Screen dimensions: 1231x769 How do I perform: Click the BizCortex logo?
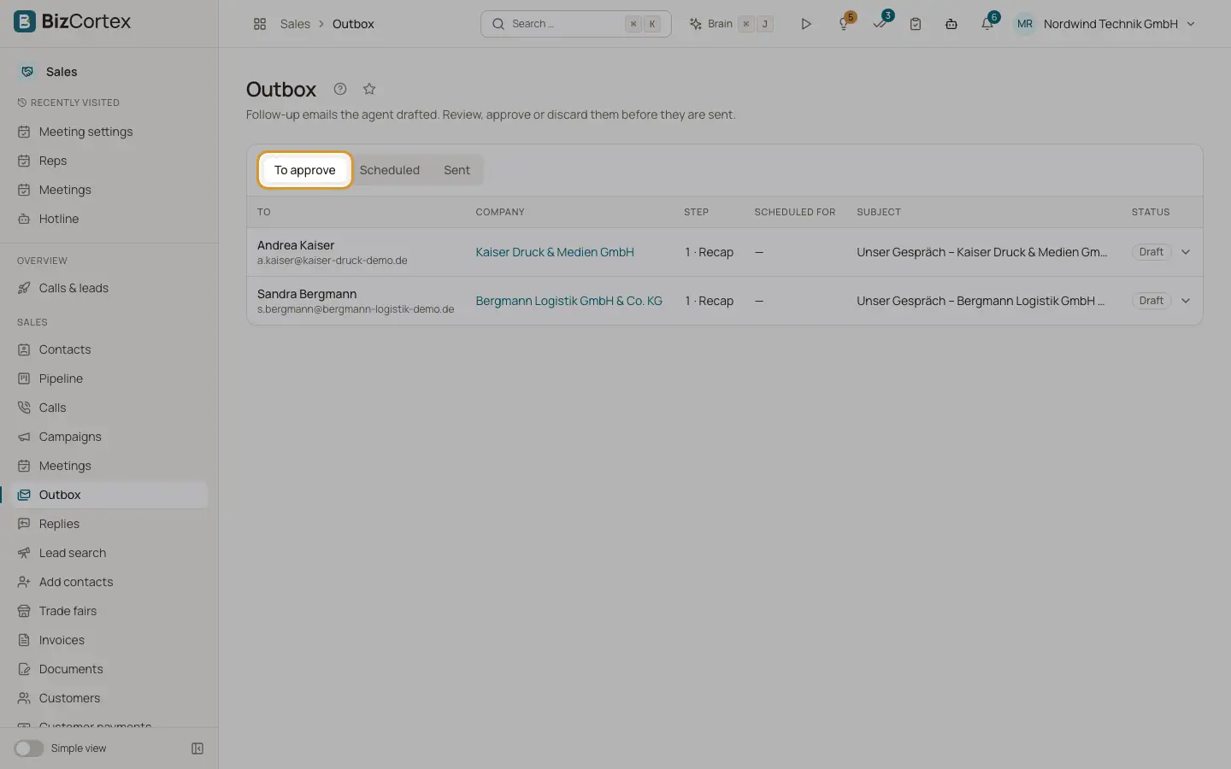point(73,21)
